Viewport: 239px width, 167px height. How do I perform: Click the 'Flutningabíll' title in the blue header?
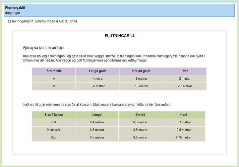(15, 8)
